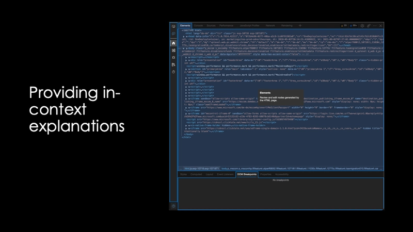Collapse the body element node
Viewport: 413px width, 232px height.
pyautogui.click(x=184, y=48)
